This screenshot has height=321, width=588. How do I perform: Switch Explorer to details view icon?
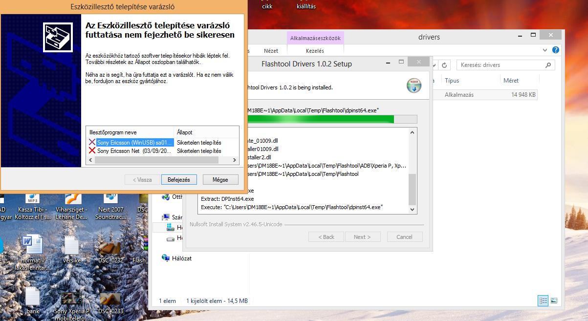pos(543,301)
